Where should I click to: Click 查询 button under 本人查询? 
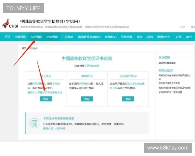(45, 99)
